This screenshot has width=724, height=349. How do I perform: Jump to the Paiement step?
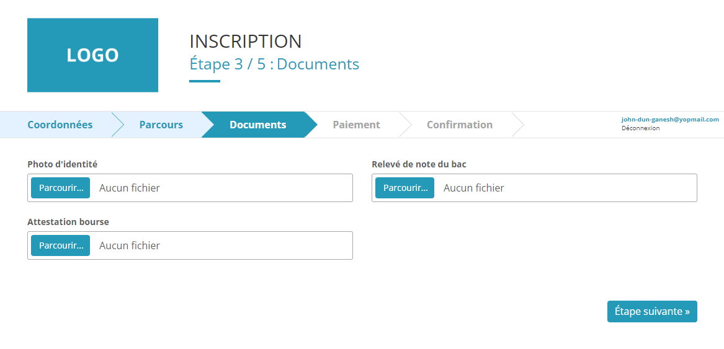click(x=357, y=125)
